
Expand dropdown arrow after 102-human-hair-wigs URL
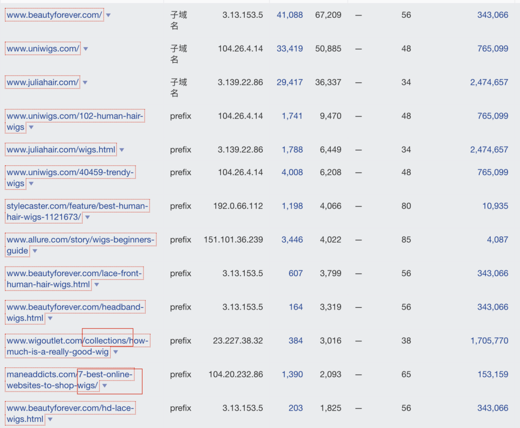[31, 128]
